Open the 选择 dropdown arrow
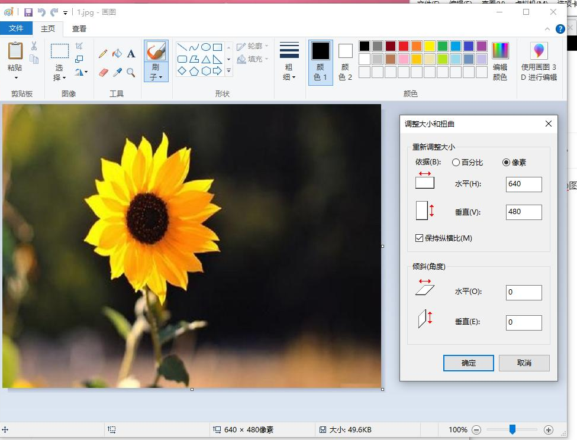 tap(64, 78)
